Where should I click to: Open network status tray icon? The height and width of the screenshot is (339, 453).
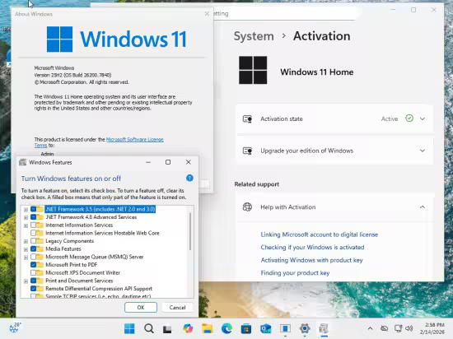coord(399,328)
